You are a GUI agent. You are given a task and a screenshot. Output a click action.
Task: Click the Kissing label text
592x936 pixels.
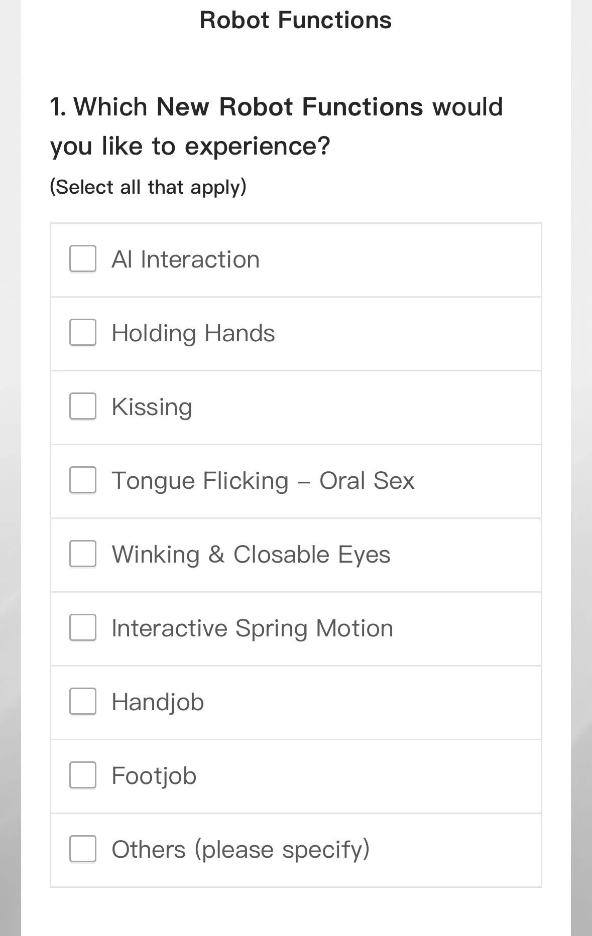pos(152,407)
